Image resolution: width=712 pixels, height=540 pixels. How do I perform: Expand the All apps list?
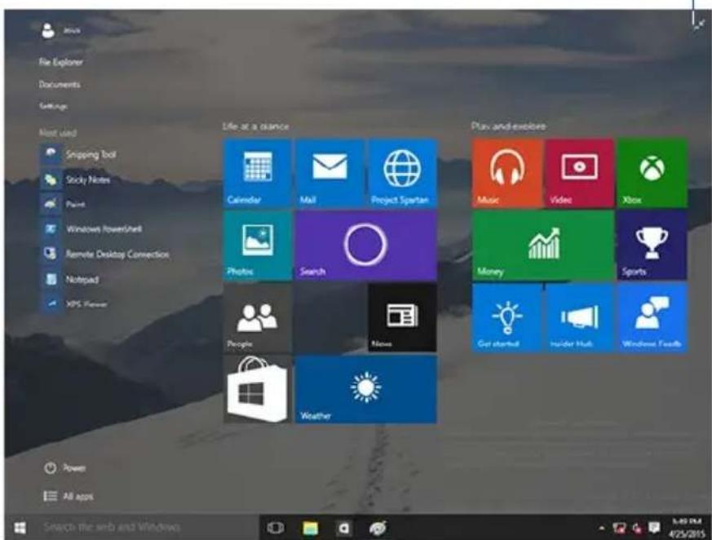(x=69, y=496)
